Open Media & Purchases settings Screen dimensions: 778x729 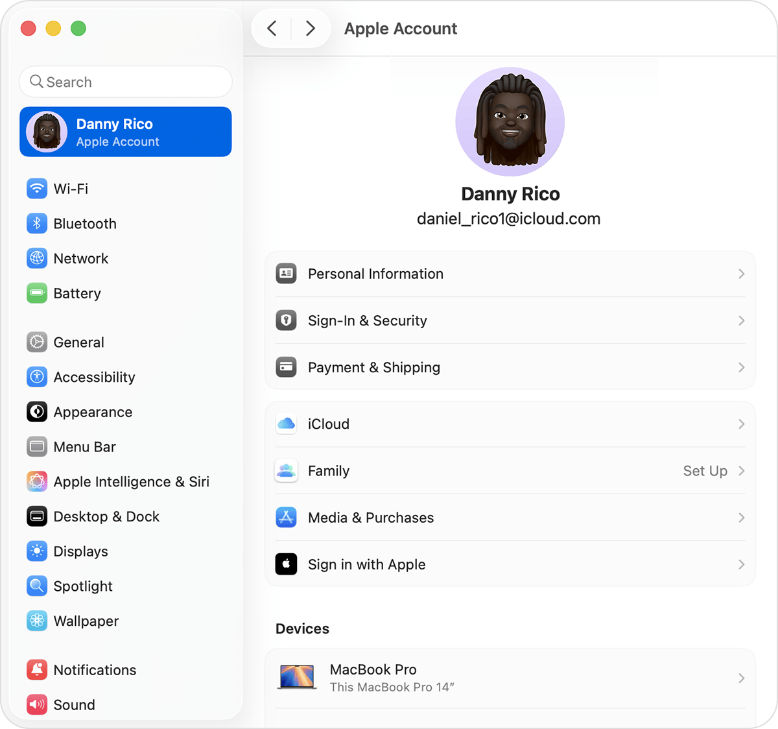coord(510,518)
